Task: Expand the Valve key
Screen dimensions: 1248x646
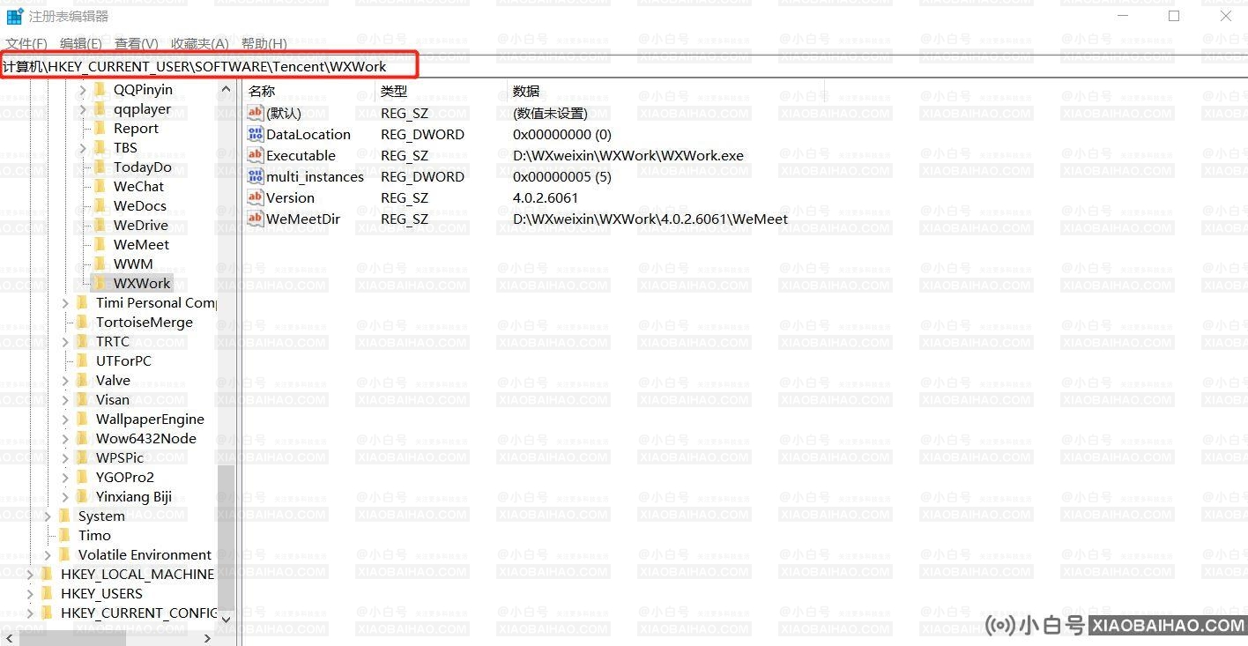Action: pos(66,380)
